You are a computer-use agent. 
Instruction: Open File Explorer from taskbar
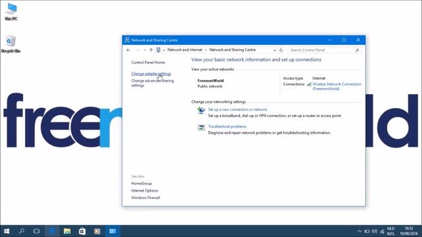click(x=67, y=231)
